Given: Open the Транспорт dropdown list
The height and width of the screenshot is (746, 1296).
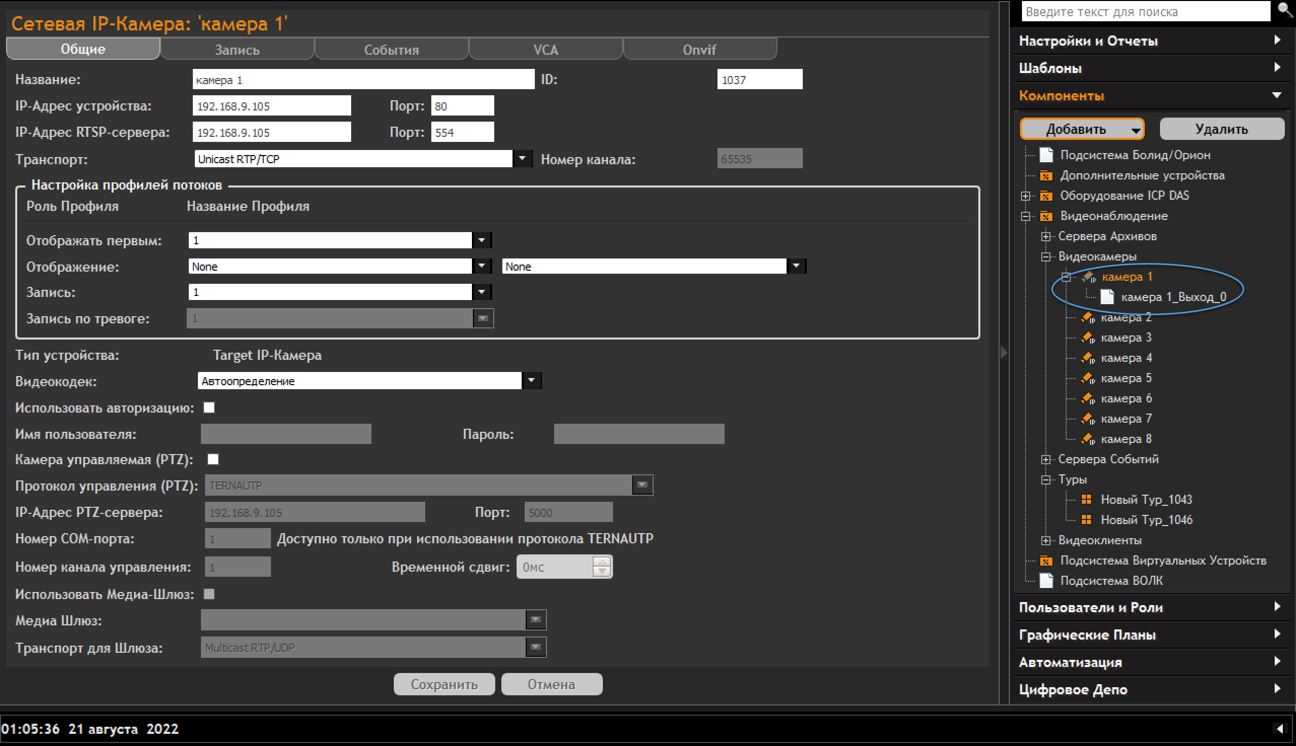Looking at the screenshot, I should click(x=522, y=159).
